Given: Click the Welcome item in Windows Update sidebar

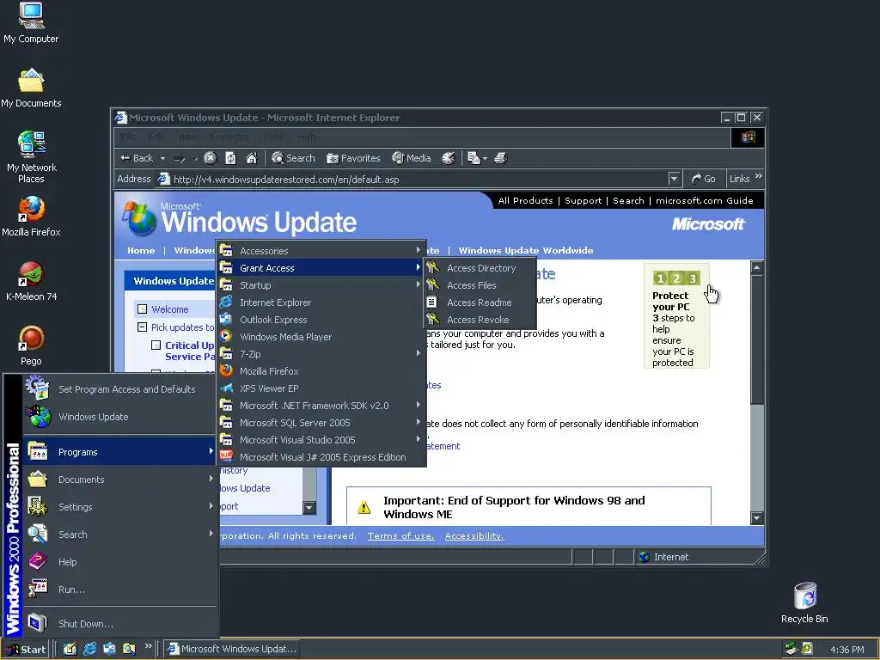Looking at the screenshot, I should pyautogui.click(x=169, y=309).
